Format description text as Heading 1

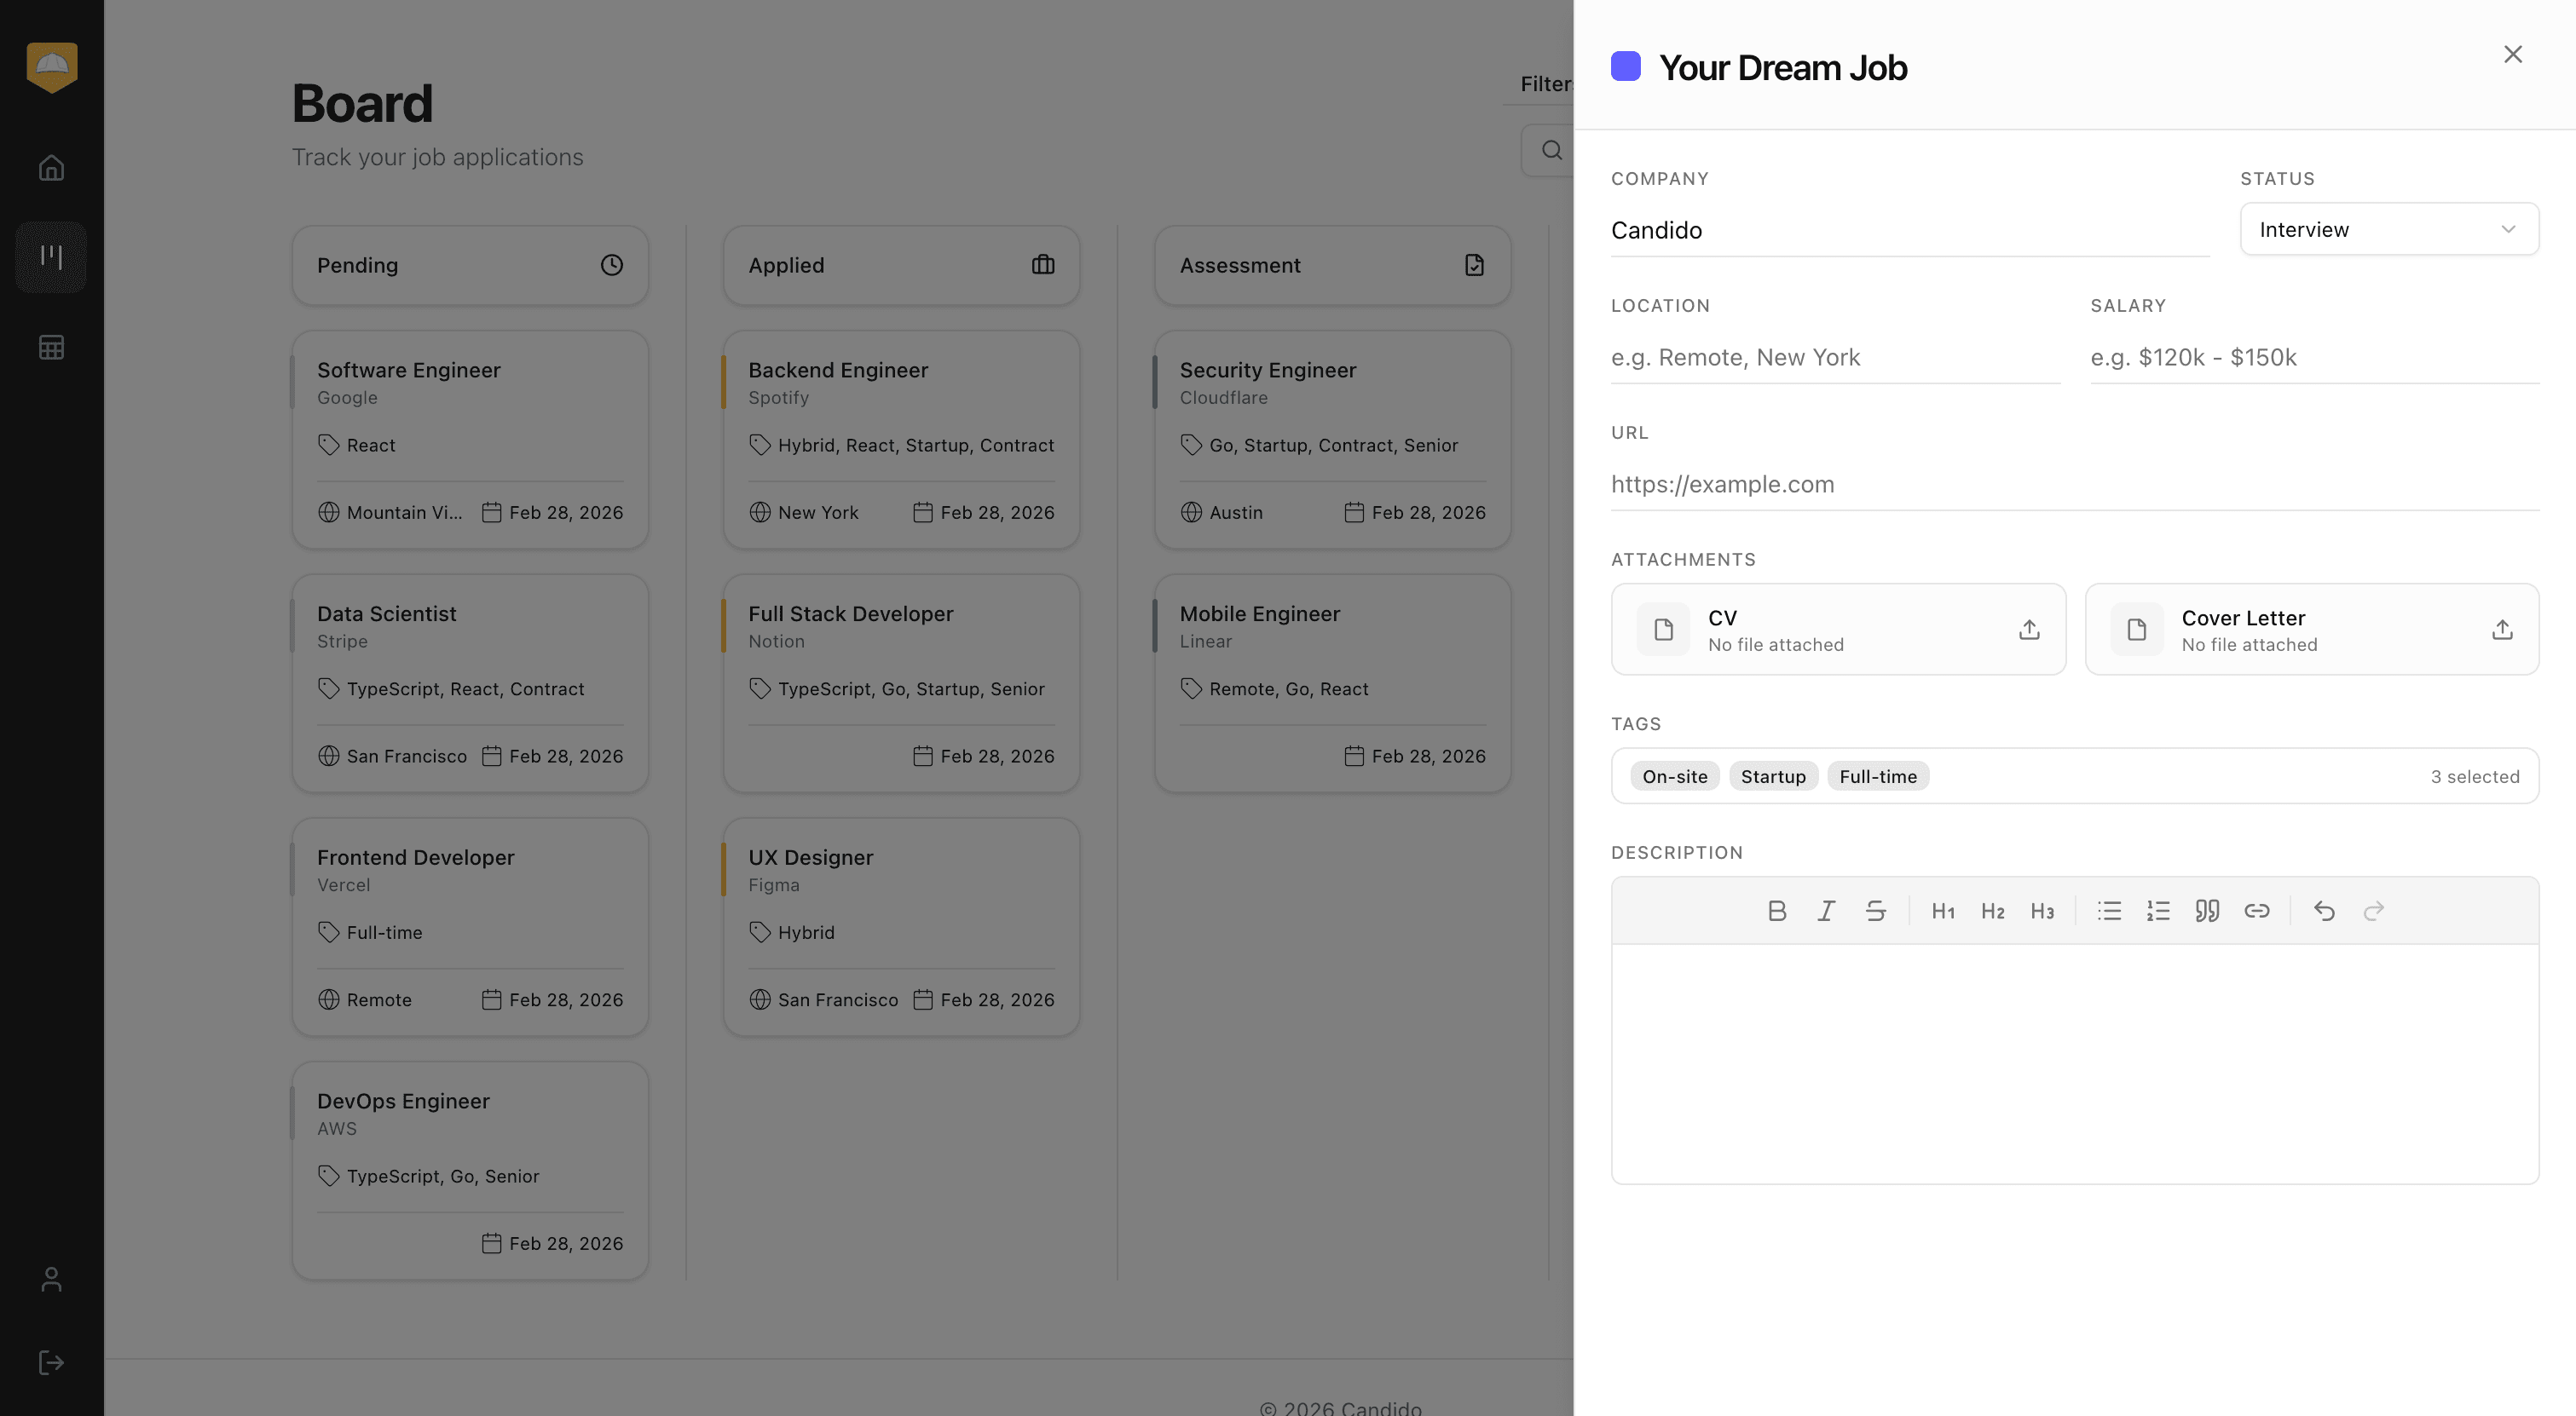[1943, 911]
